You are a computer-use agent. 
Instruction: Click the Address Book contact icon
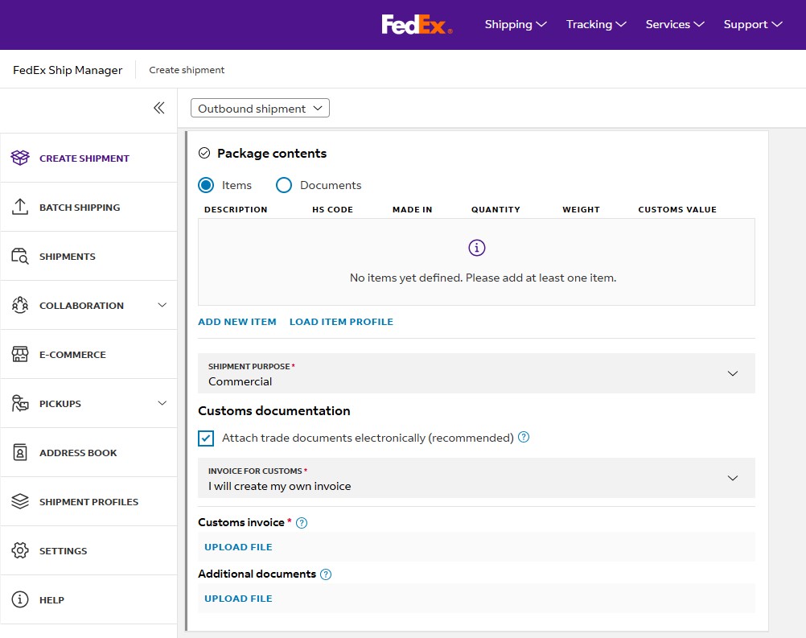pyautogui.click(x=20, y=452)
